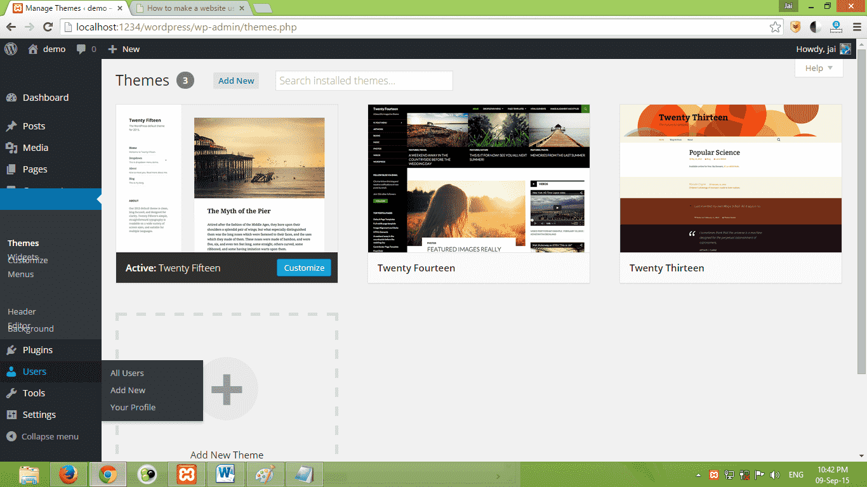This screenshot has height=487, width=867.
Task: Click the user avatar beside Howdy, jai
Action: point(845,49)
